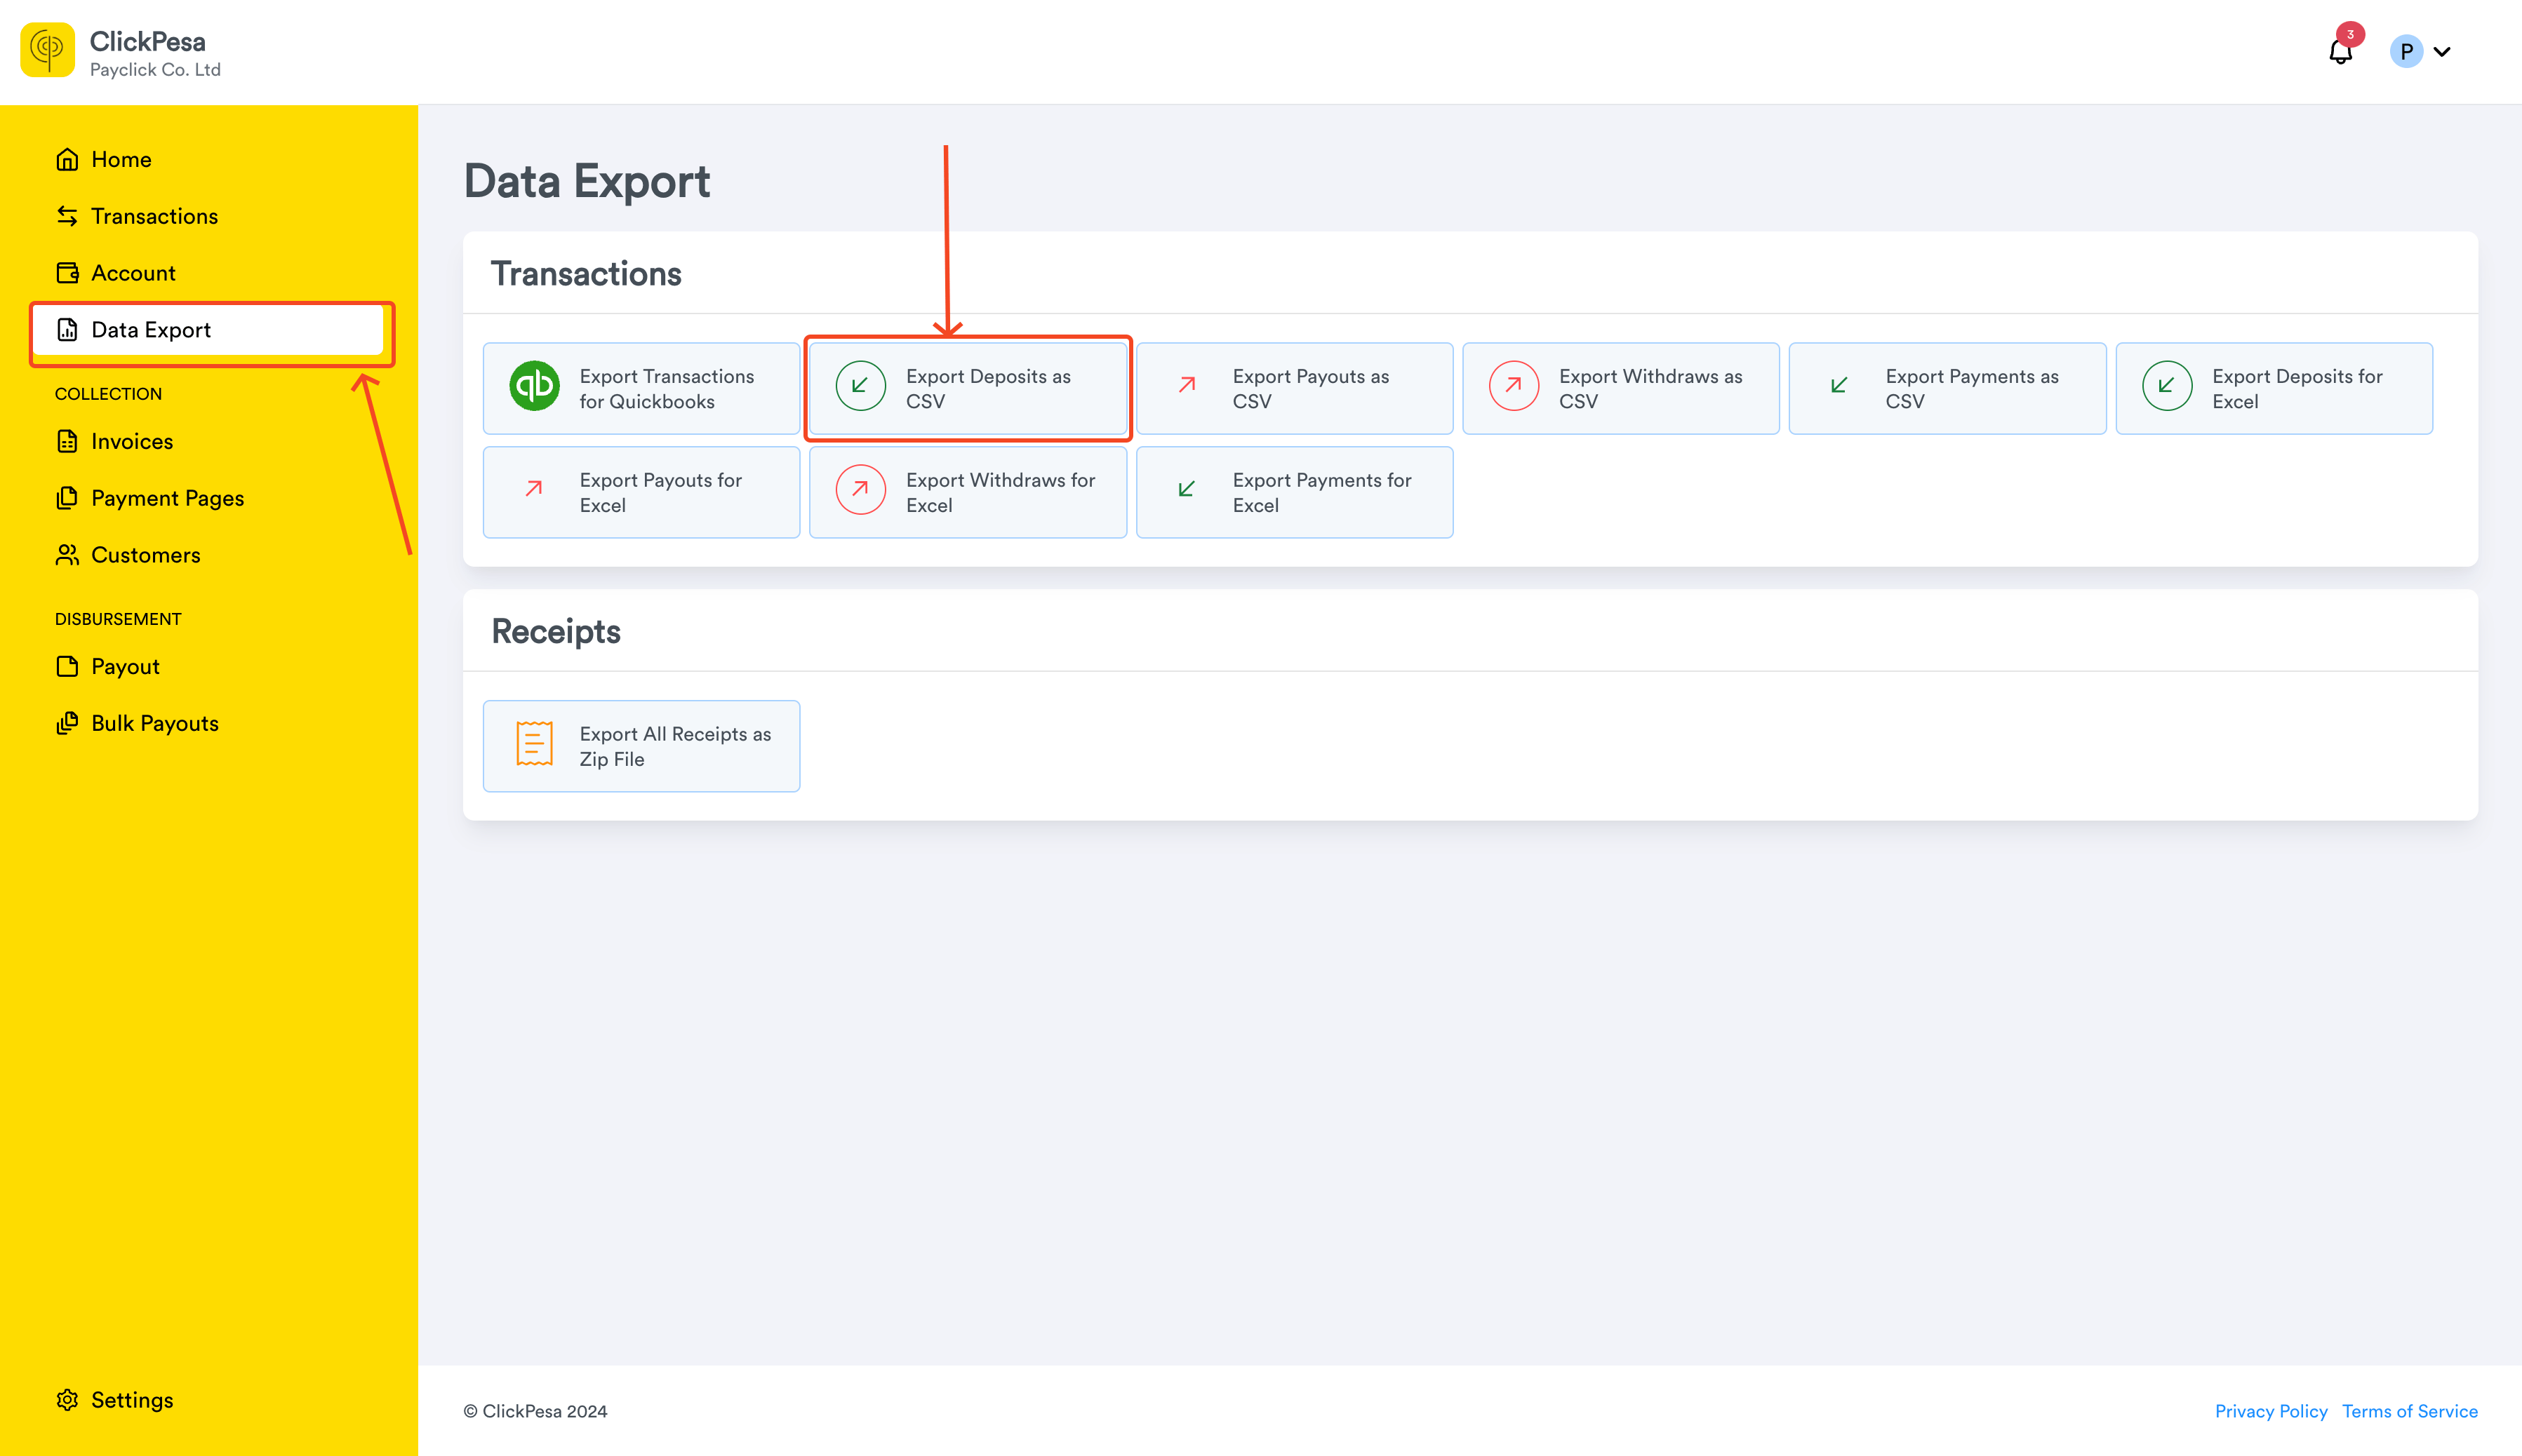Click the Payment Pages icon
2522x1456 pixels.
tap(67, 498)
